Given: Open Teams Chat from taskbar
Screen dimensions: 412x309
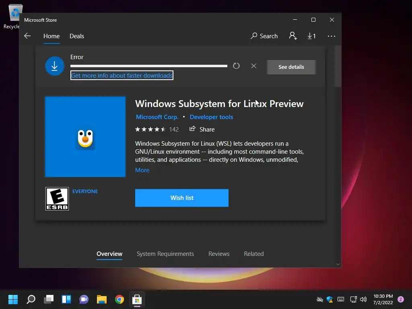Looking at the screenshot, I should coord(84,299).
